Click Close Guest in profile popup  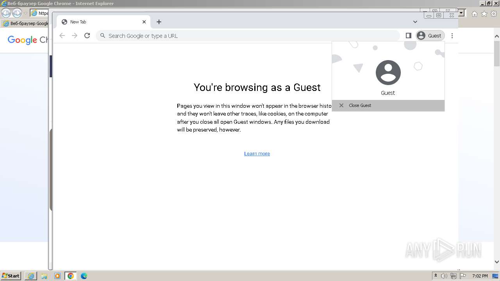[388, 105]
